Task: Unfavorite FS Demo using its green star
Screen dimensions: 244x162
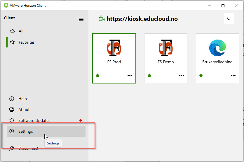Action: [149, 75]
